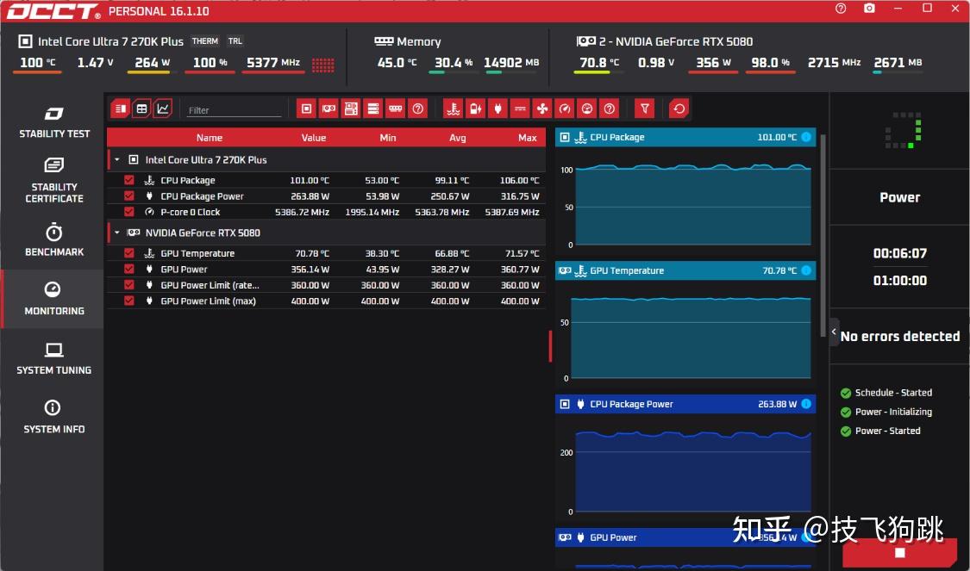
Task: Select the Monitoring section in sidebar
Action: pyautogui.click(x=53, y=299)
